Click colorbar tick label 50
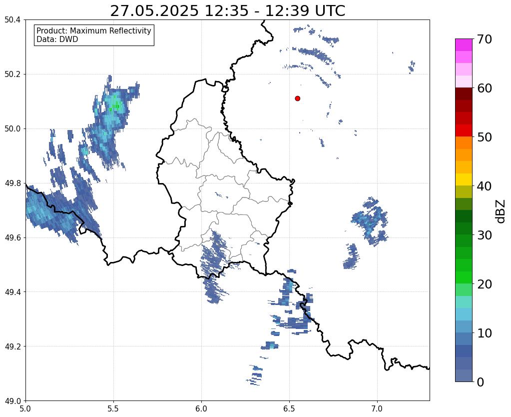Screen dimensions: 511x417 tap(485, 137)
